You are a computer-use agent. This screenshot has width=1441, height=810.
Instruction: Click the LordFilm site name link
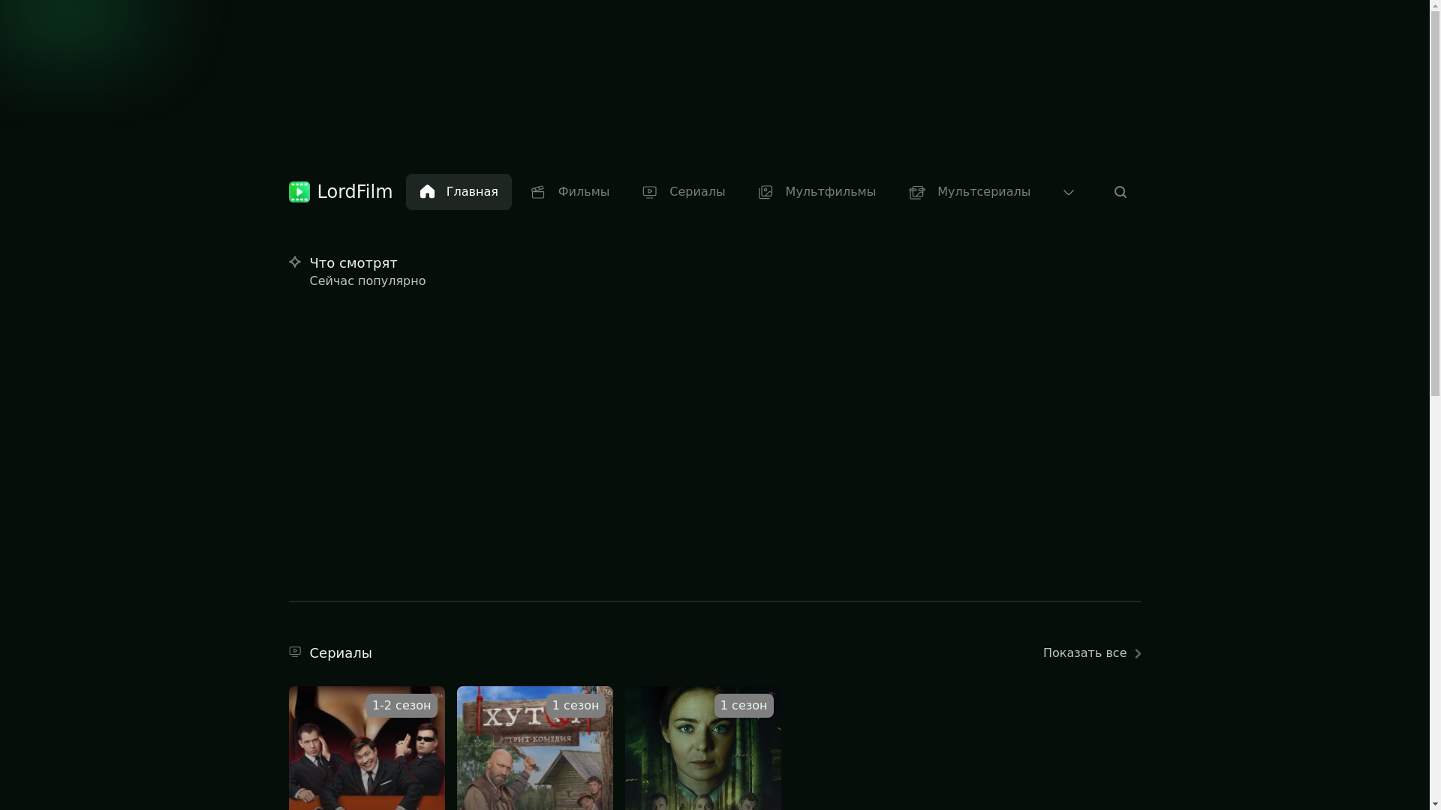(354, 192)
